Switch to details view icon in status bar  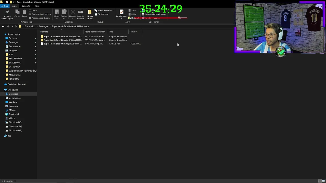[319, 181]
